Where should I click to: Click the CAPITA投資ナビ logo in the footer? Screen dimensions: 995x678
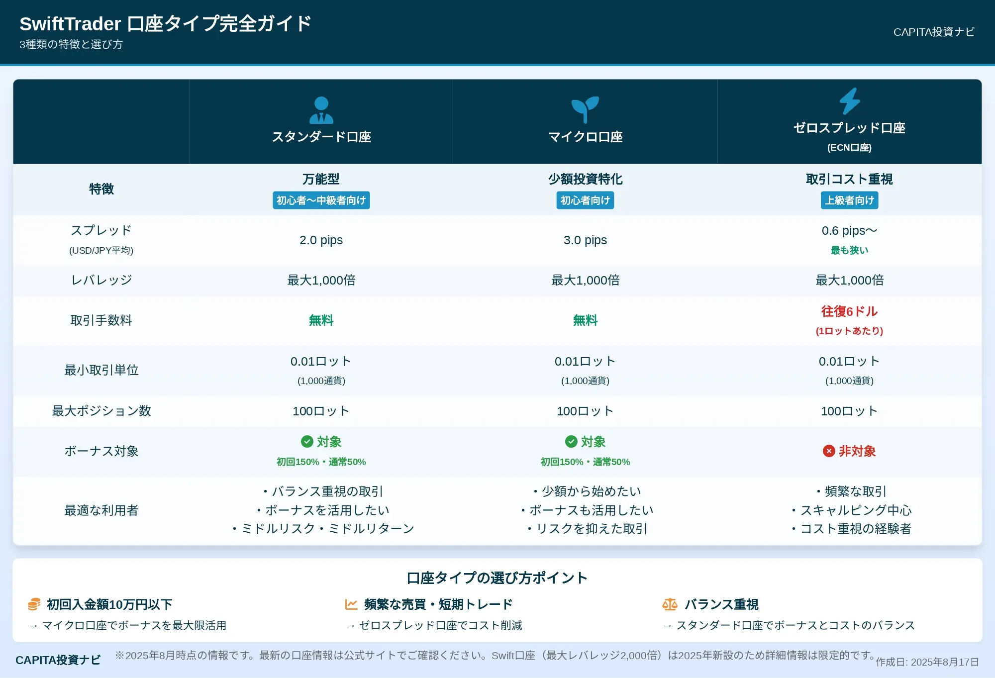pos(58,660)
